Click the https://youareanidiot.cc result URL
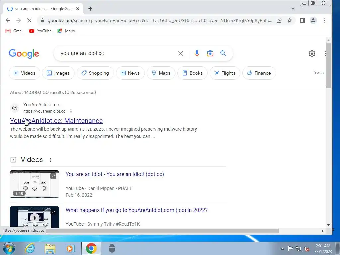The height and width of the screenshot is (255, 340). [44, 111]
